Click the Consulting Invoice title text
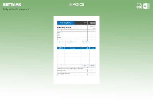The image size is (153, 100). point(64,28)
